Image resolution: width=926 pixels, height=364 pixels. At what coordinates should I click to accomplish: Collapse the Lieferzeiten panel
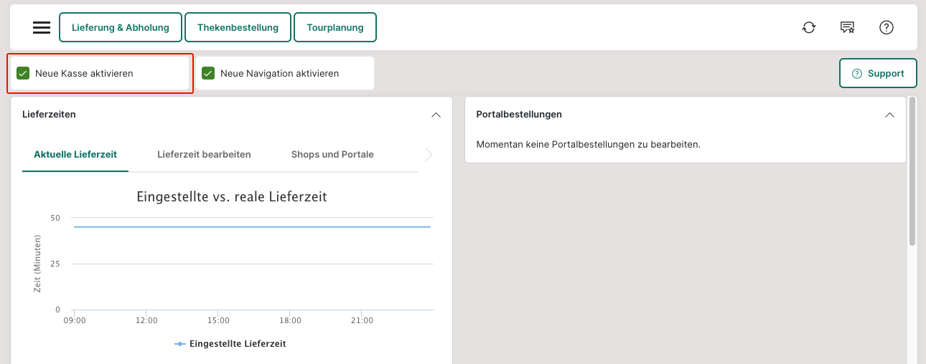point(436,115)
